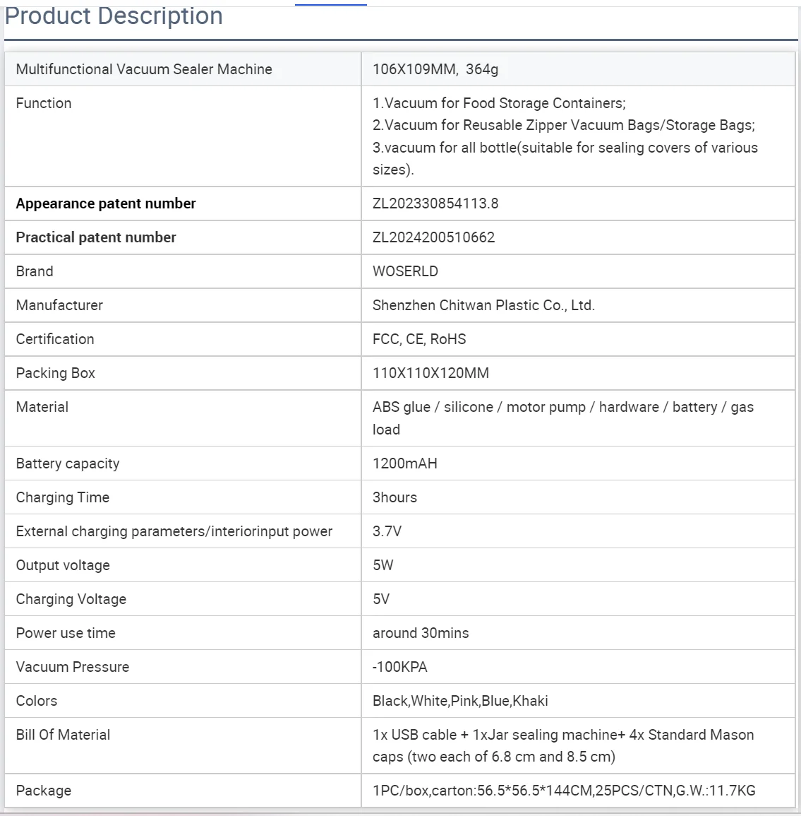Click the Practical patent number label
This screenshot has width=801, height=816.
(96, 237)
